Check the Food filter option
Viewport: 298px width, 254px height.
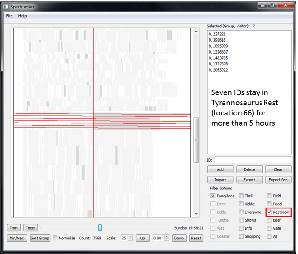click(269, 204)
